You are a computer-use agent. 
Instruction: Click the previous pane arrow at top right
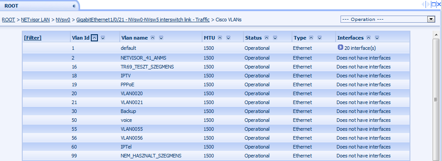click(422, 4)
